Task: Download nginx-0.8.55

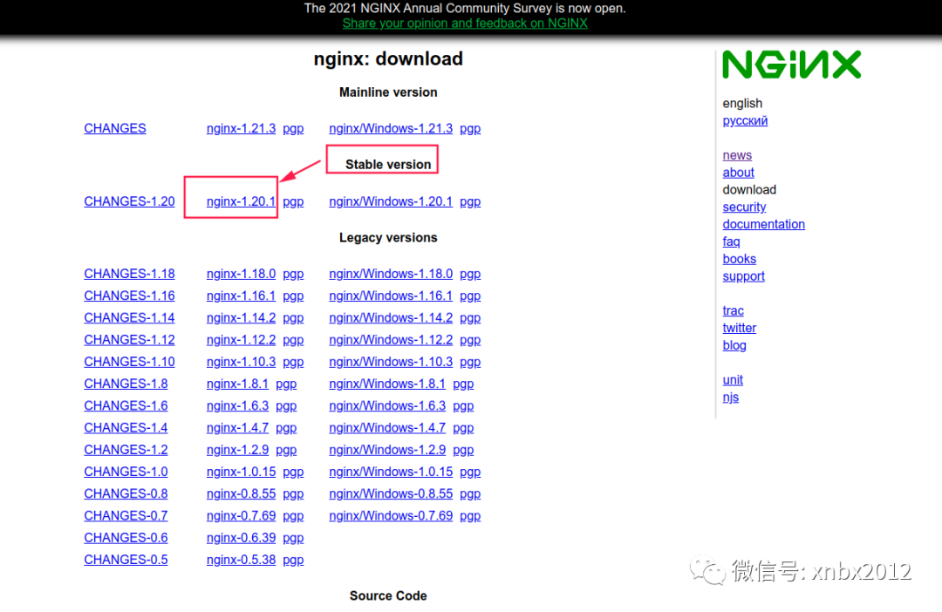Action: pyautogui.click(x=241, y=493)
